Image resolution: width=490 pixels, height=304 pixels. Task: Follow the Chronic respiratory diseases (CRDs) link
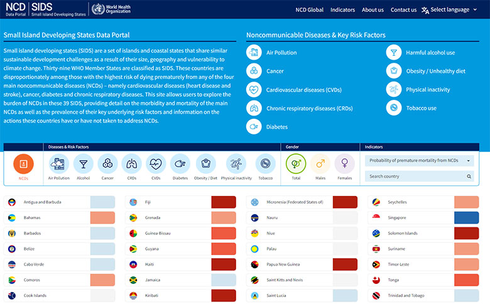click(x=309, y=109)
